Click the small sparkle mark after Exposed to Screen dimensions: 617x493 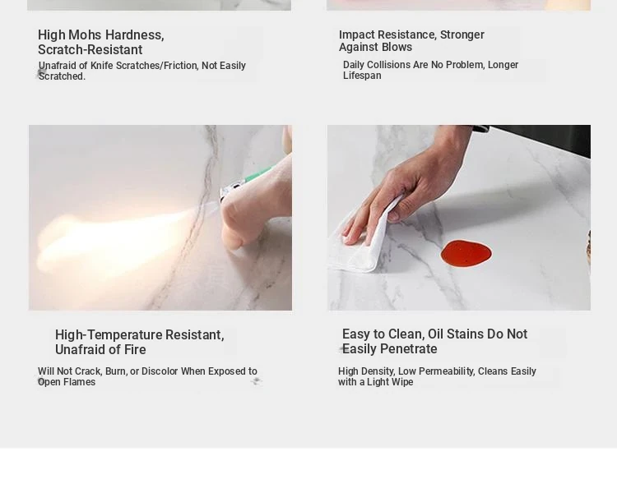[256, 380]
